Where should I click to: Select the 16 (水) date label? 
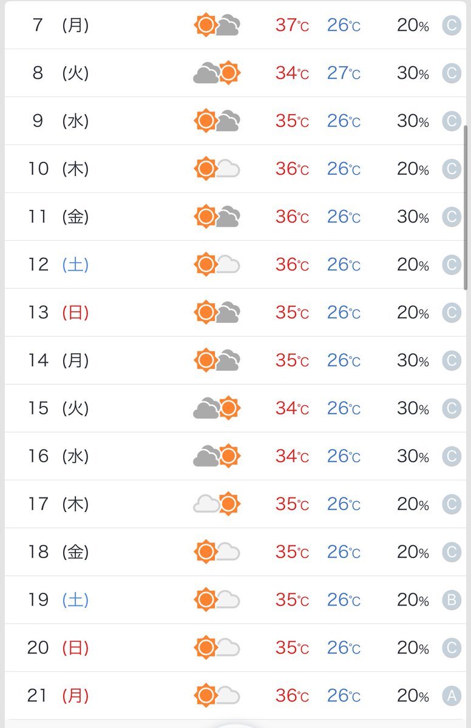59,456
